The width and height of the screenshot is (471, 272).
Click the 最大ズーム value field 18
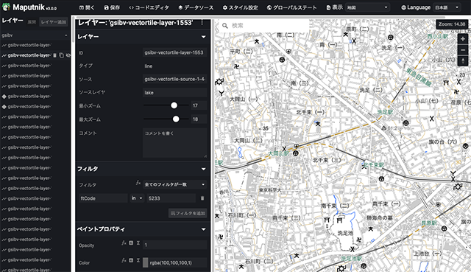tap(199, 119)
